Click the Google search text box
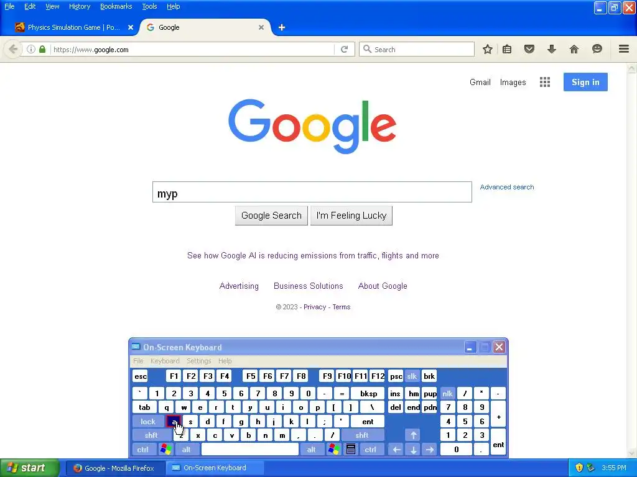Screen dimensions: 637x477 click(312, 192)
